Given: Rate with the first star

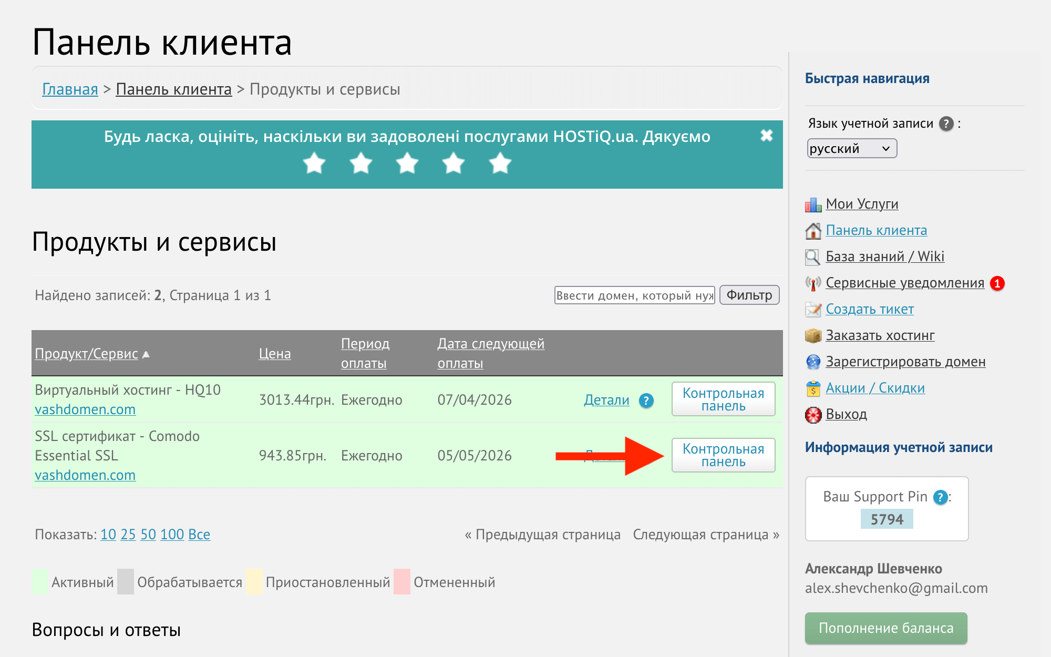Looking at the screenshot, I should point(314,163).
